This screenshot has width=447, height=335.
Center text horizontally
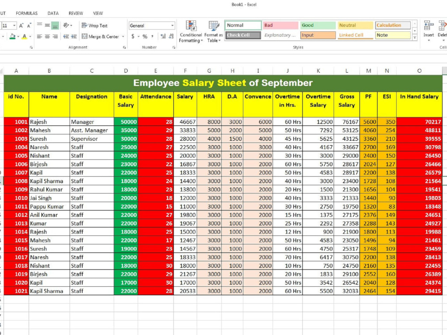coord(47,37)
